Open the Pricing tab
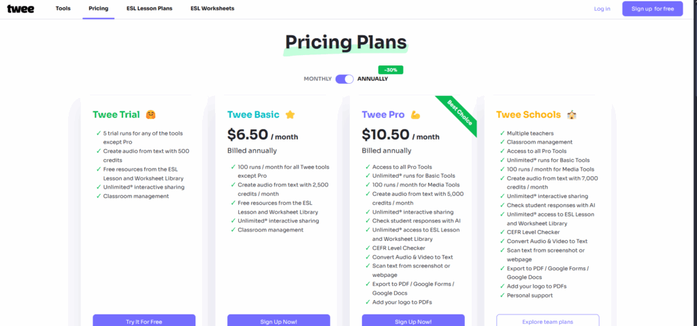 98,9
